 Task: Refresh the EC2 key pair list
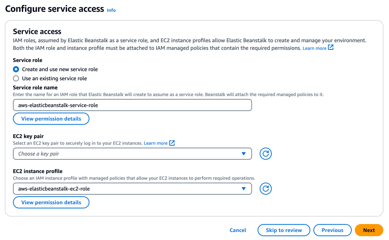pos(265,154)
